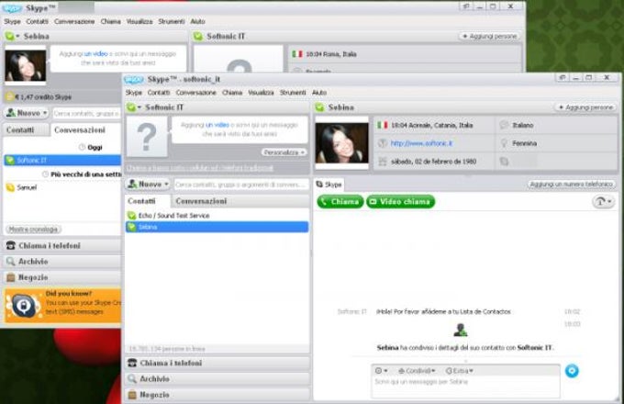
Task: Click Mostra cronologia in back window
Action: click(33, 230)
